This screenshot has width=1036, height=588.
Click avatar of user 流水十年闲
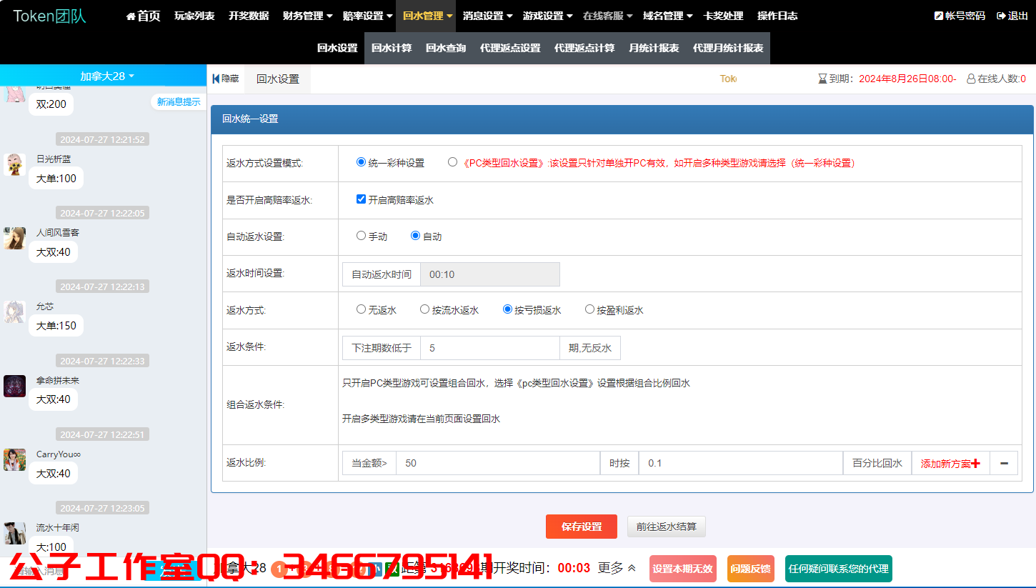pos(14,533)
